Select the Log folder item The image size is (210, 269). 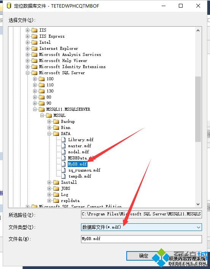[65, 194]
